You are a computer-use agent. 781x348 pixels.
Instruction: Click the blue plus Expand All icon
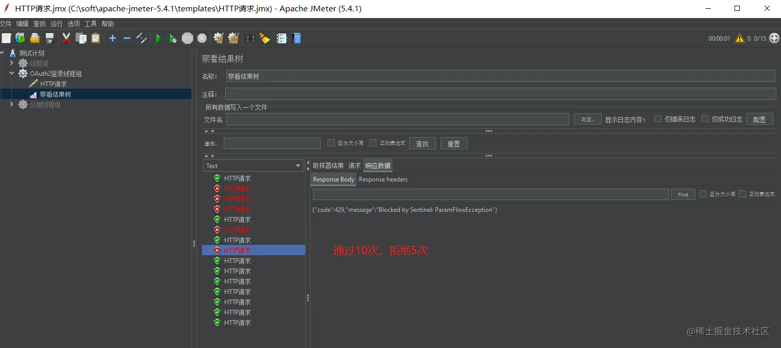tap(113, 38)
